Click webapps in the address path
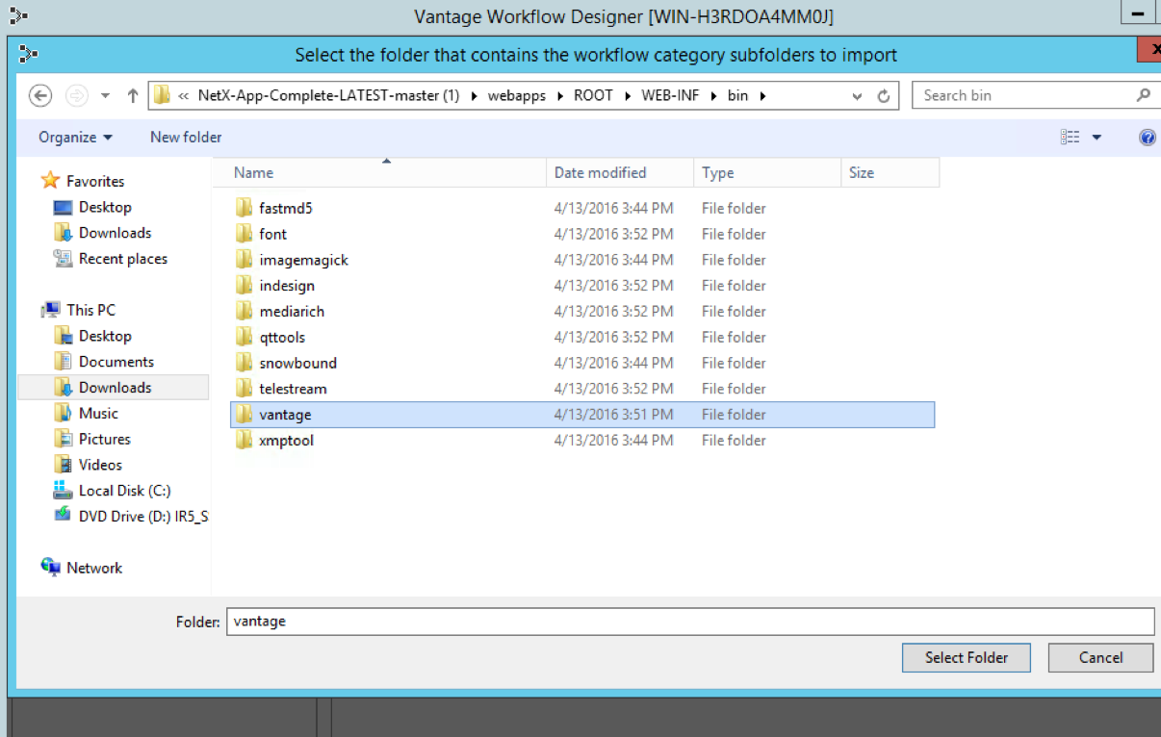The width and height of the screenshot is (1161, 737). pos(516,95)
